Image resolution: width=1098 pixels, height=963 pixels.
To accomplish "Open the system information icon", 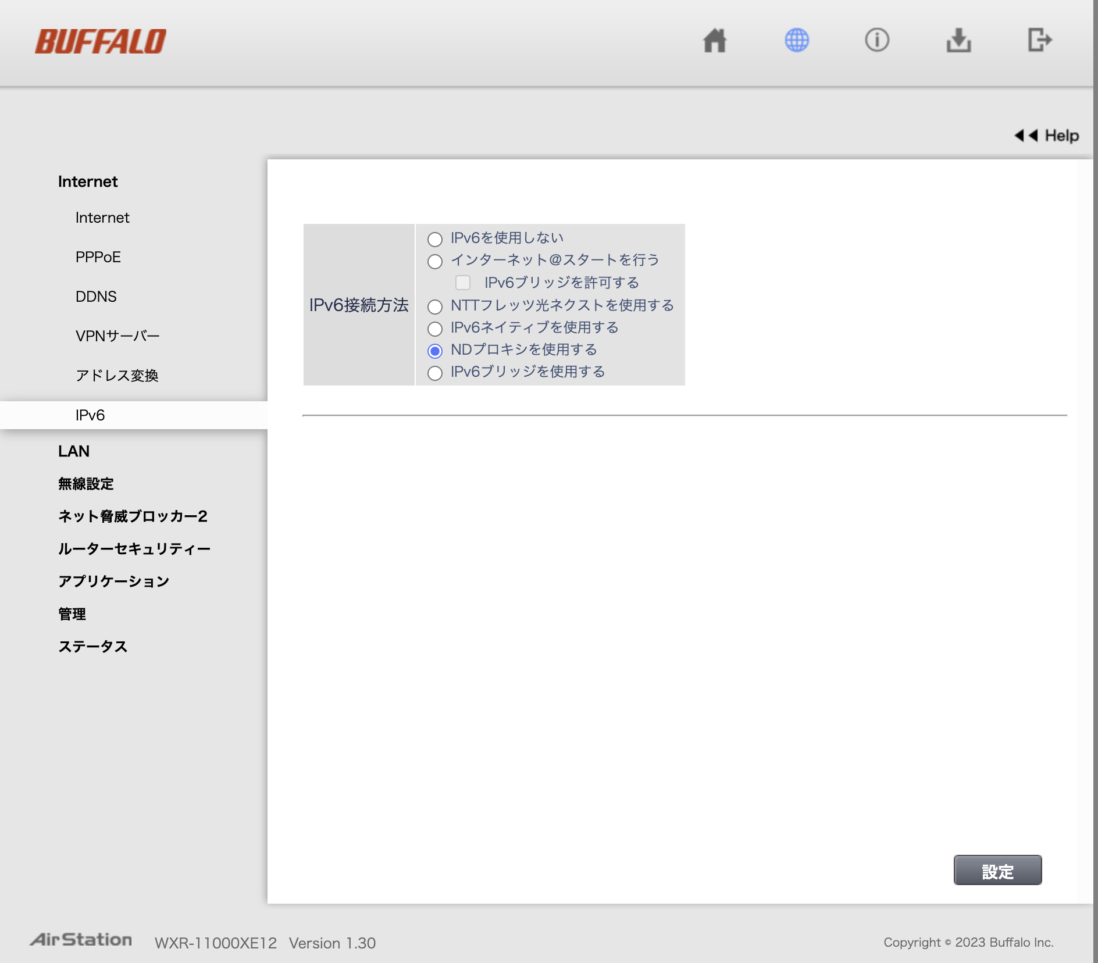I will 877,40.
